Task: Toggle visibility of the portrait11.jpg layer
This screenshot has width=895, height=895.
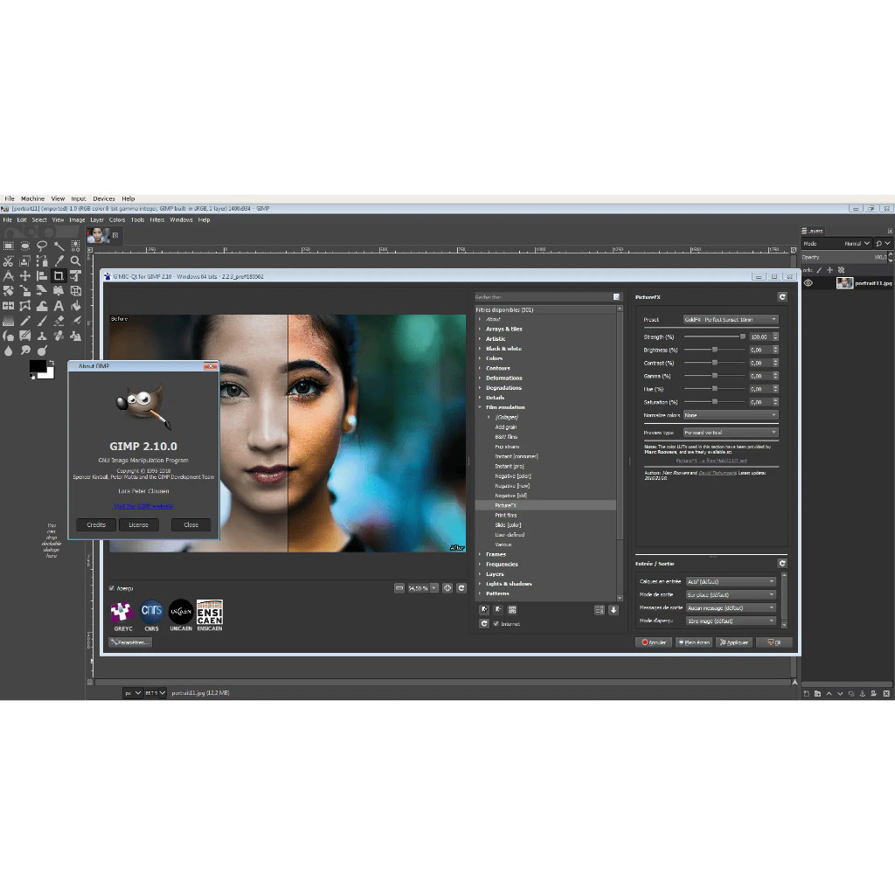Action: click(x=808, y=282)
